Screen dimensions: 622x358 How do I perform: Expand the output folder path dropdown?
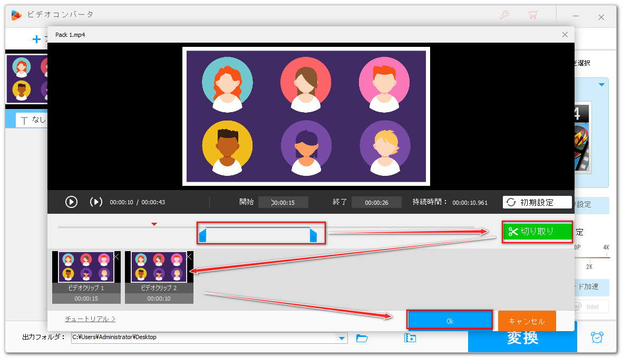coord(342,337)
